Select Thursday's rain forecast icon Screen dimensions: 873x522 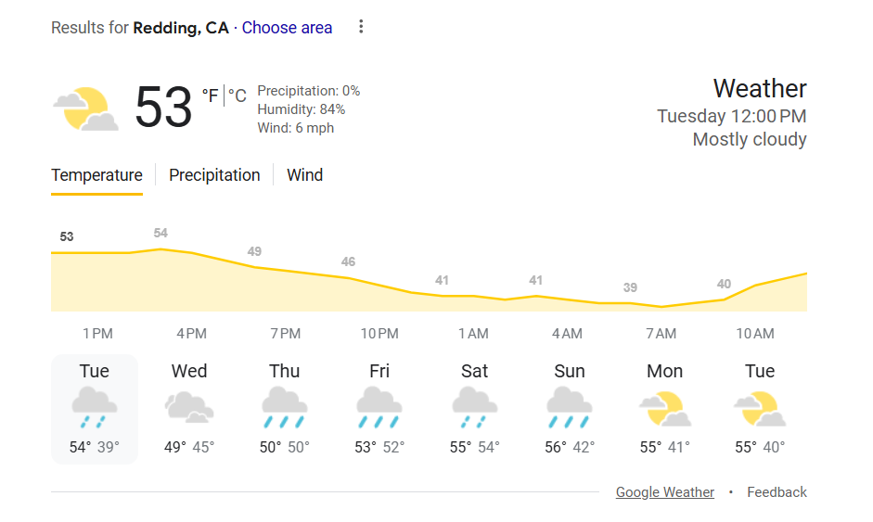point(284,408)
